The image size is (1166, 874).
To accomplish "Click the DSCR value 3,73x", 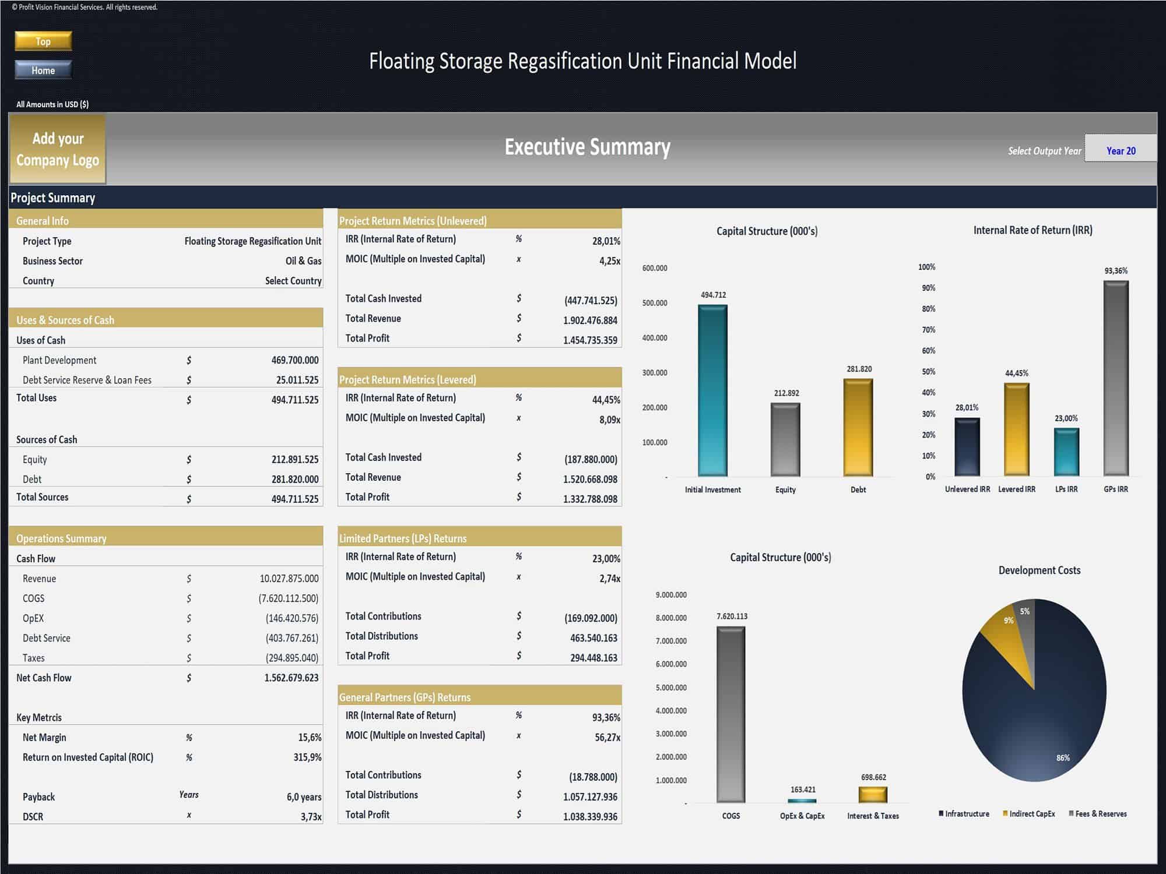I will [x=311, y=817].
